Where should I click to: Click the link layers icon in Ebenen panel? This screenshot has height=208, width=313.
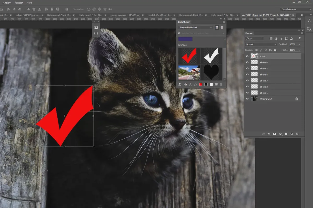tap(263, 134)
